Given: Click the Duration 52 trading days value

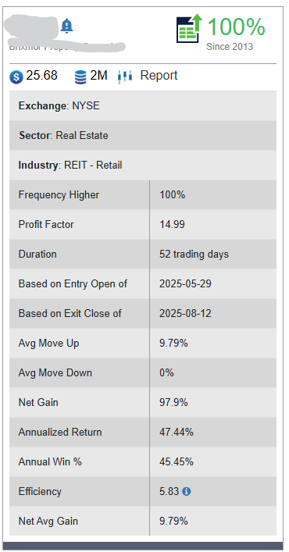Looking at the screenshot, I should [x=194, y=255].
